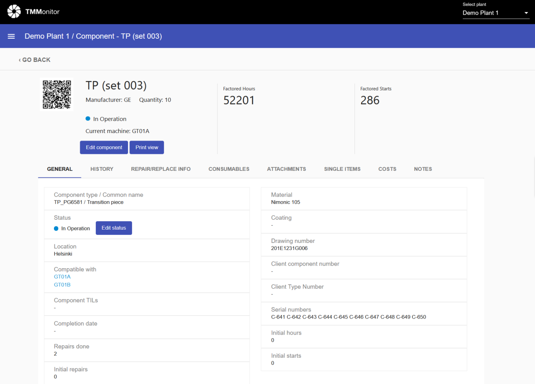
Task: Click the blue In Operation status dot in header
Action: 88,119
